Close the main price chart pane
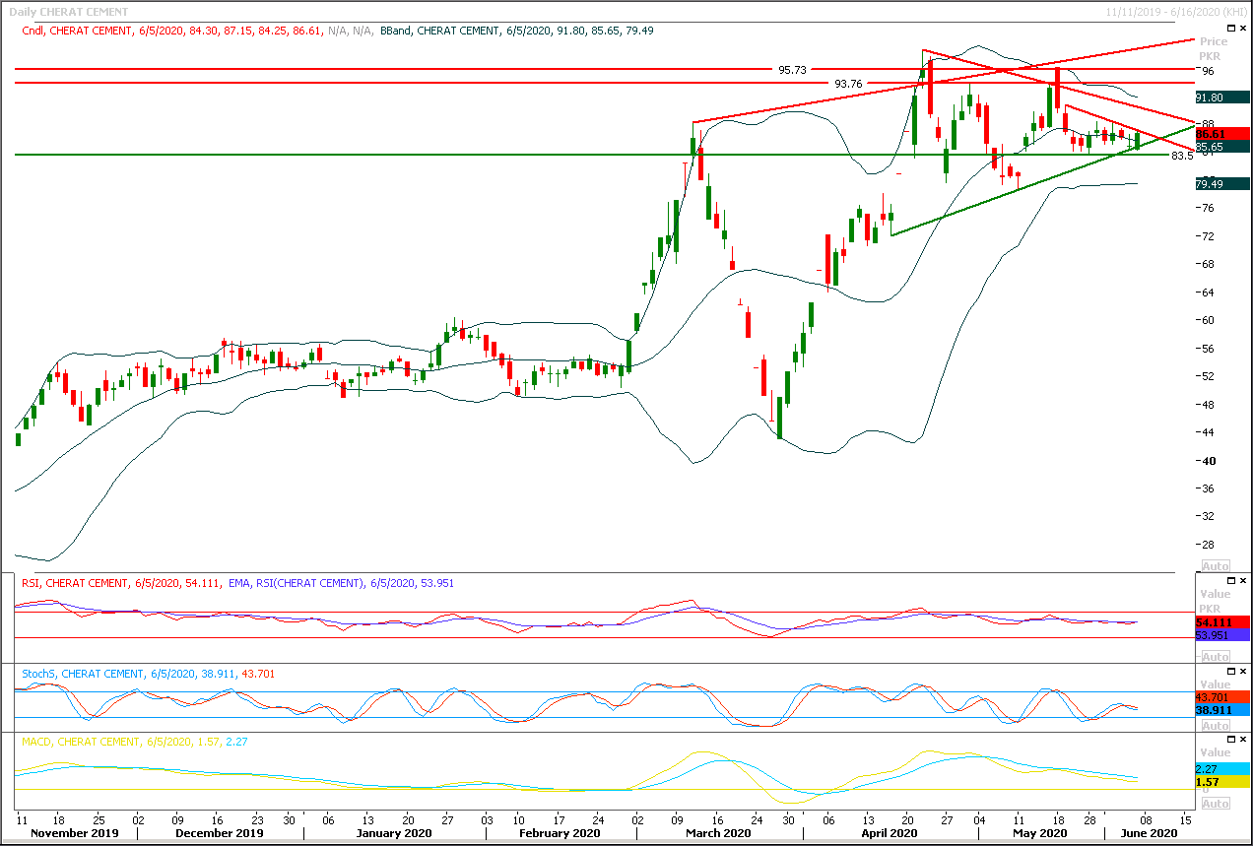The image size is (1253, 846). (x=1242, y=30)
